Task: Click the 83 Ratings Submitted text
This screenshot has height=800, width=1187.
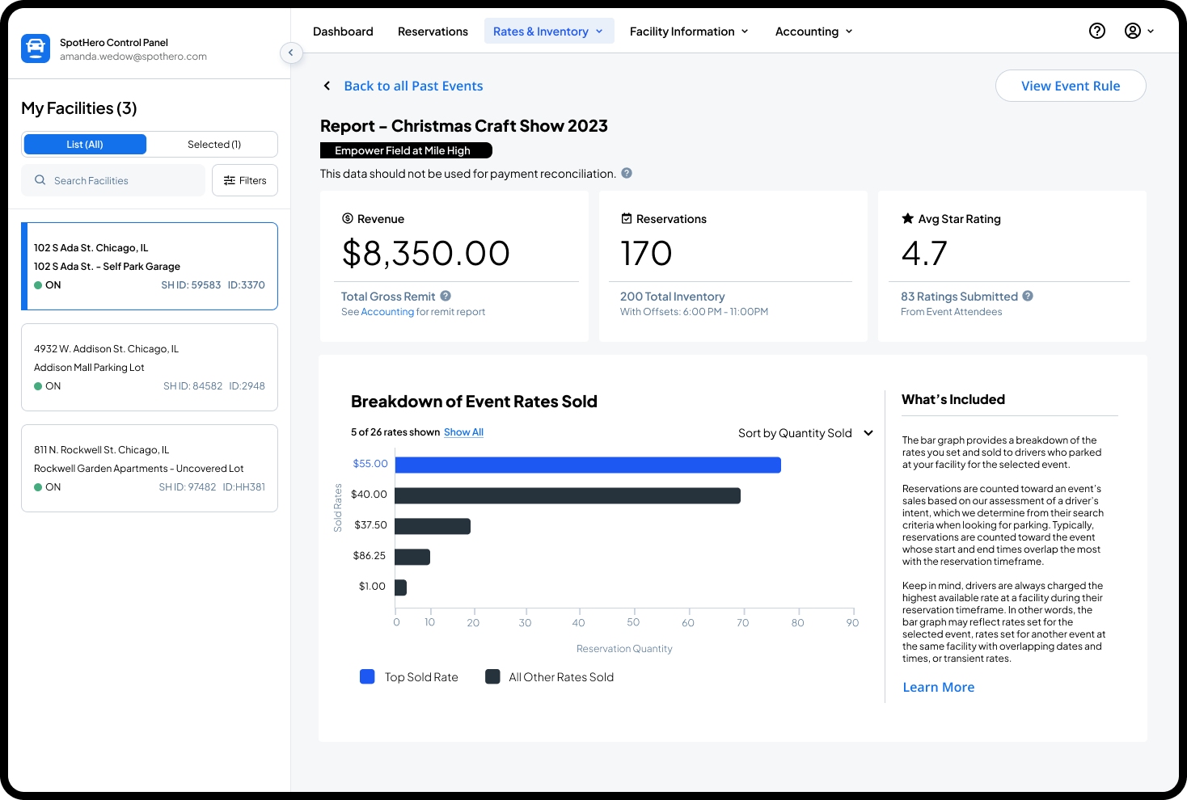Action: (x=959, y=297)
